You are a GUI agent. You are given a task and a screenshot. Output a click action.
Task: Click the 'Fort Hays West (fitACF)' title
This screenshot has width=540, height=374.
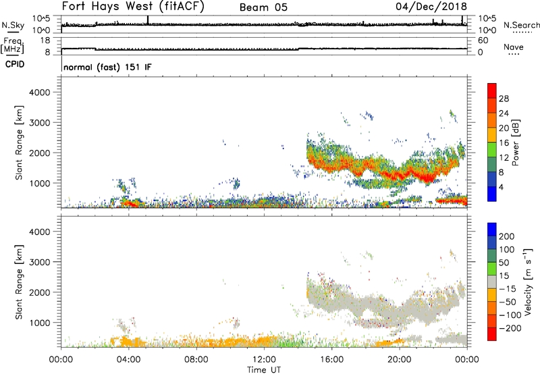tap(133, 7)
